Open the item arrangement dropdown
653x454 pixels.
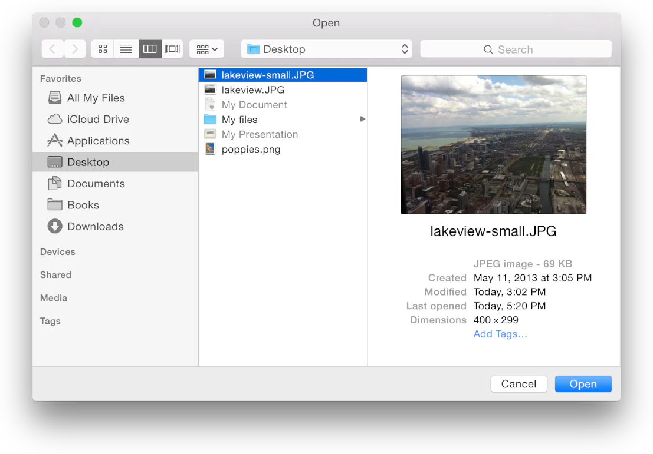pos(207,49)
